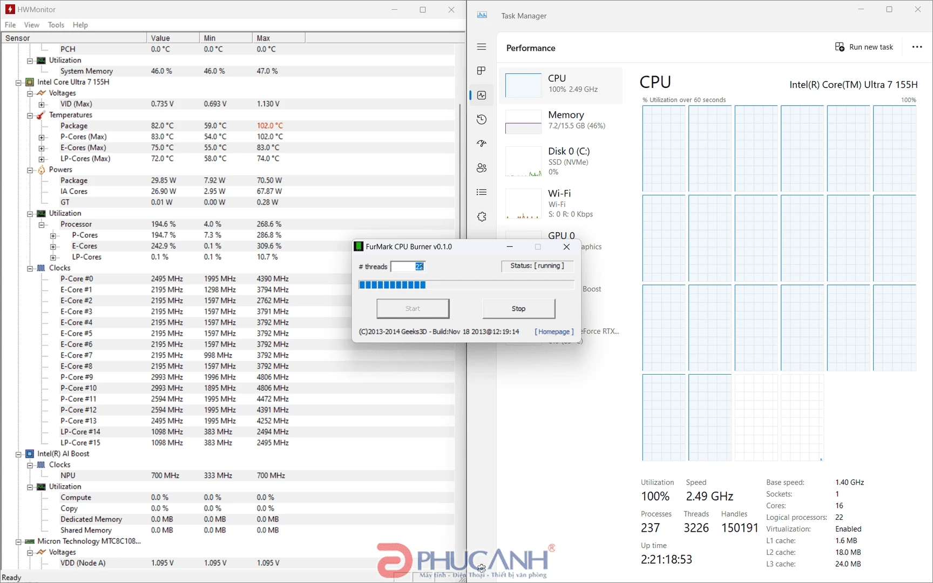933x583 pixels.
Task: Collapse the Micron Technology MTC8C108 node
Action: pyautogui.click(x=18, y=542)
